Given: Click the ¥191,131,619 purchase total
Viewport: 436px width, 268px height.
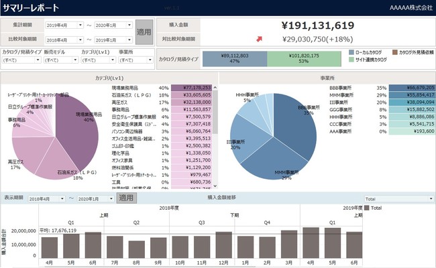Looking at the screenshot, I should 318,25.
